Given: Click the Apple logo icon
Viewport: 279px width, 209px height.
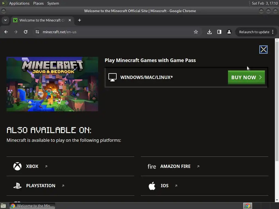Looking at the screenshot, I should pos(152,186).
